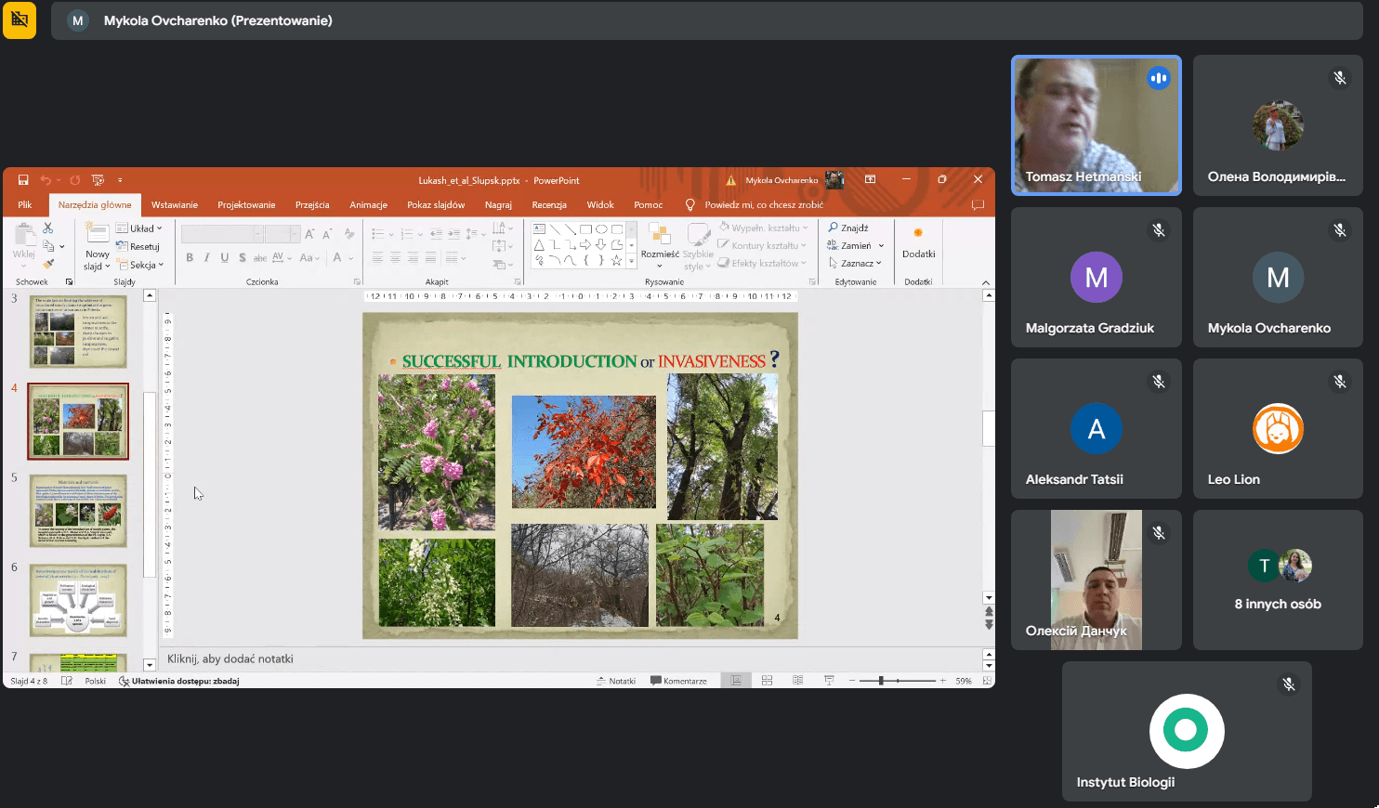Open Komentarze in the status bar
Screen dimensions: 1379x808
[679, 681]
